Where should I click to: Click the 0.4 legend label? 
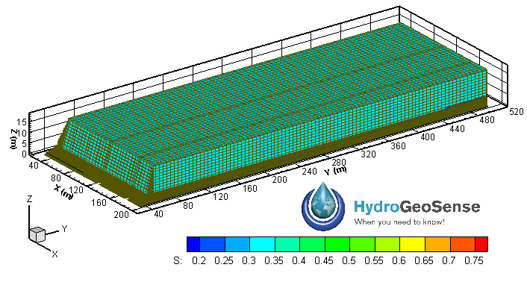point(299,261)
